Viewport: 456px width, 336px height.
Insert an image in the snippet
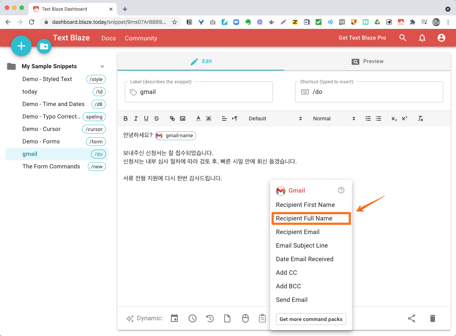click(183, 118)
